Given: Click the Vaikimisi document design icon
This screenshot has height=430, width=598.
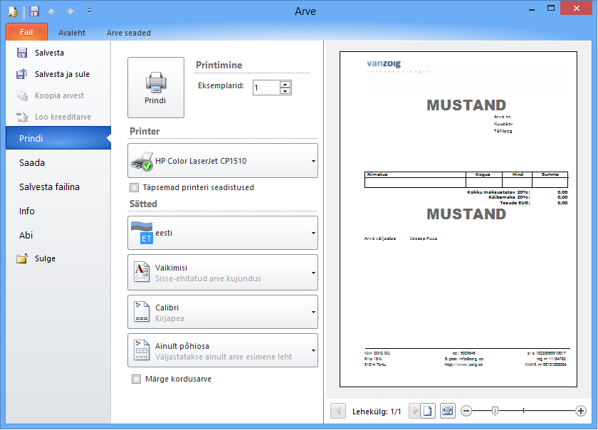Looking at the screenshot, I should click(142, 272).
